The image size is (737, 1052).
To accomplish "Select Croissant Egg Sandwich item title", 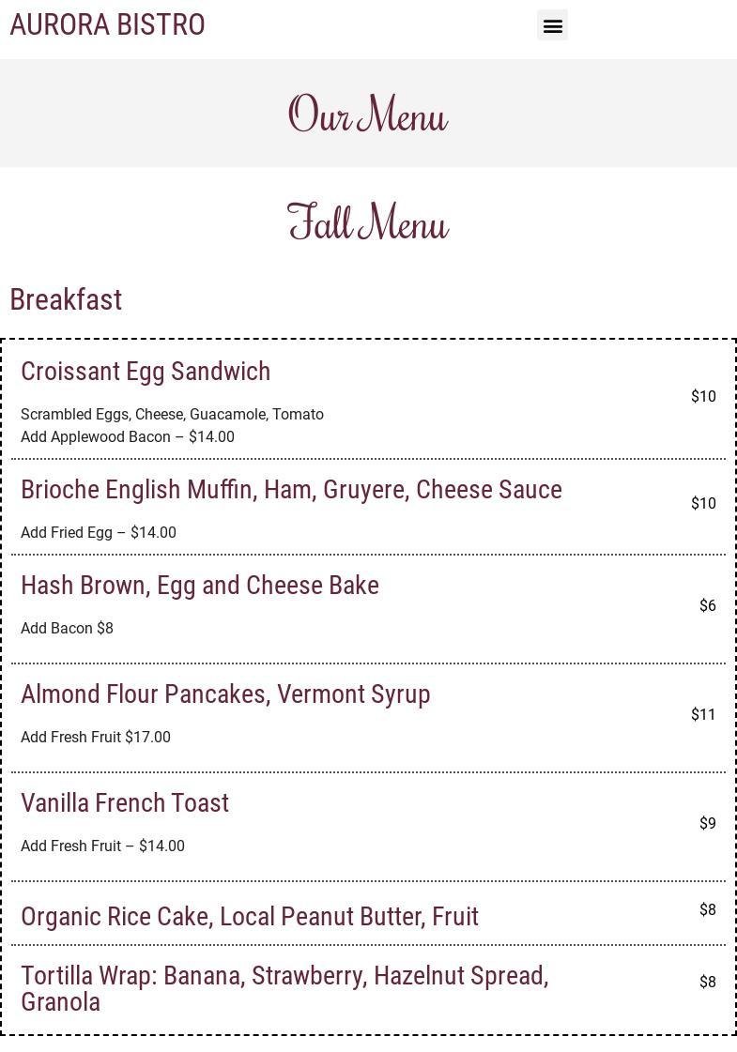I will 146,371.
